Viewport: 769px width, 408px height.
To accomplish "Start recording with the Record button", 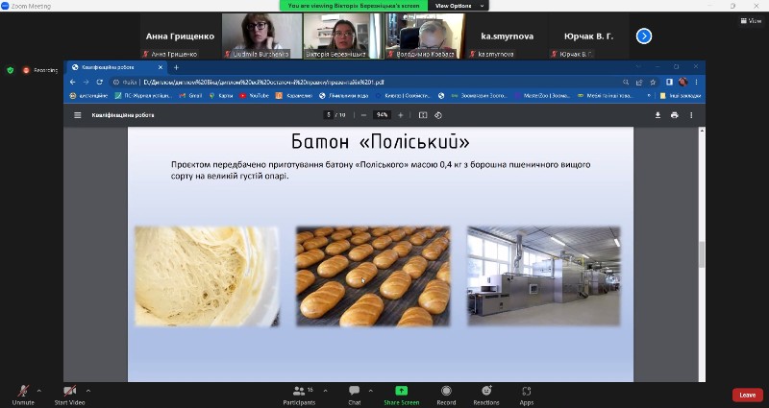I will (446, 396).
